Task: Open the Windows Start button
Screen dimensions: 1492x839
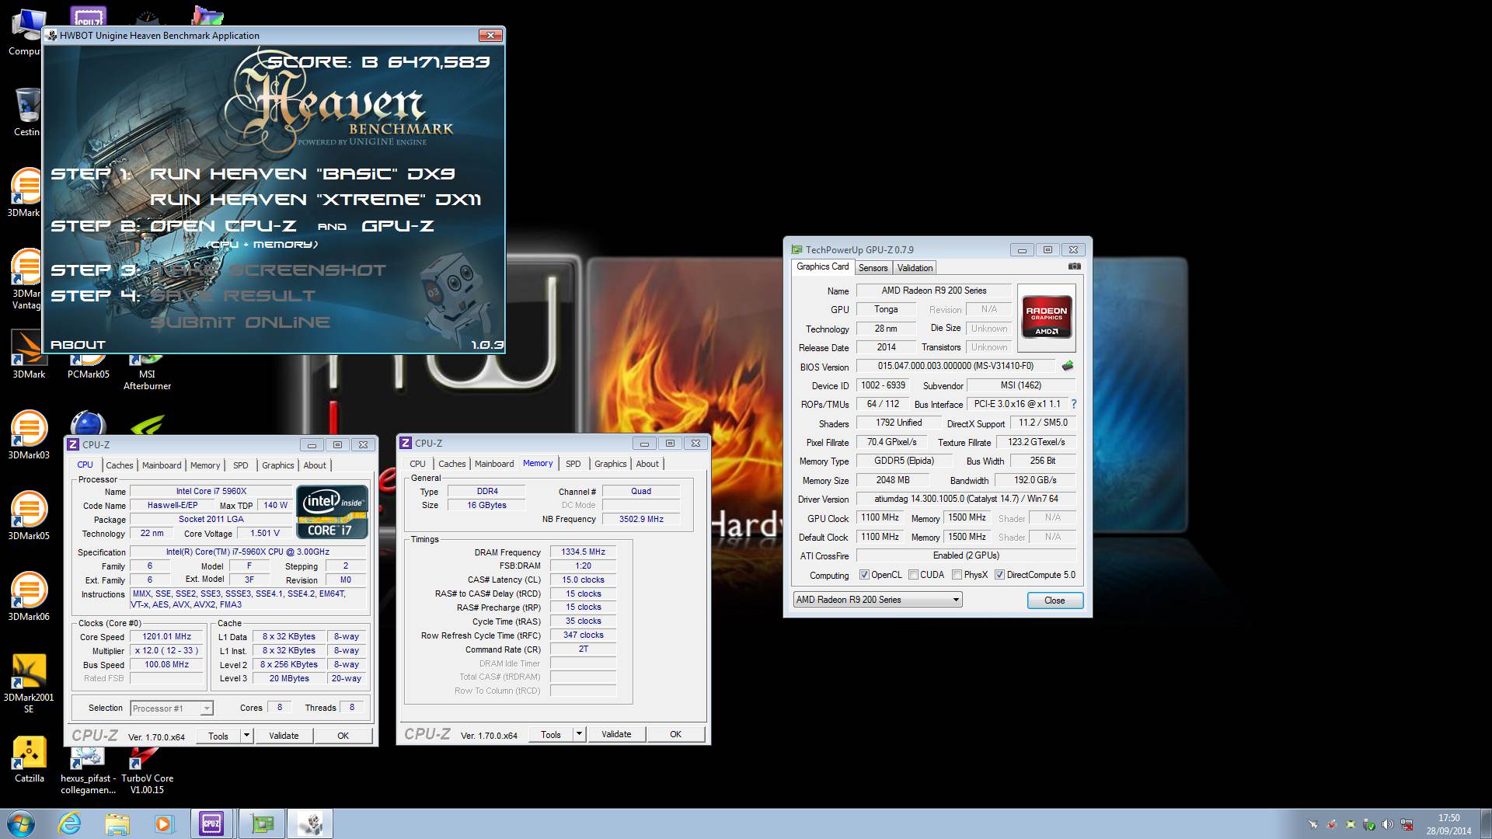Action: click(20, 823)
